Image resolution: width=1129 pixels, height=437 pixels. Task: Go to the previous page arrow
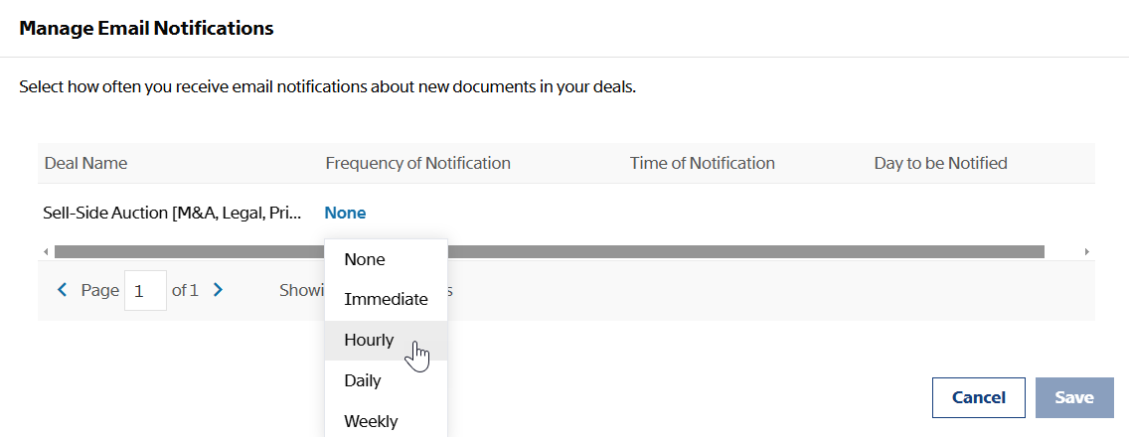[x=62, y=290]
